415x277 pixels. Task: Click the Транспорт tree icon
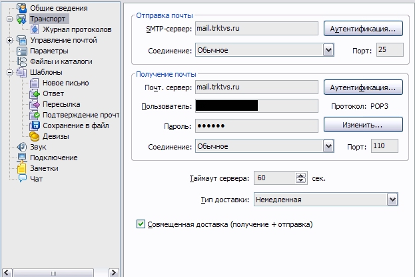pyautogui.click(x=21, y=19)
